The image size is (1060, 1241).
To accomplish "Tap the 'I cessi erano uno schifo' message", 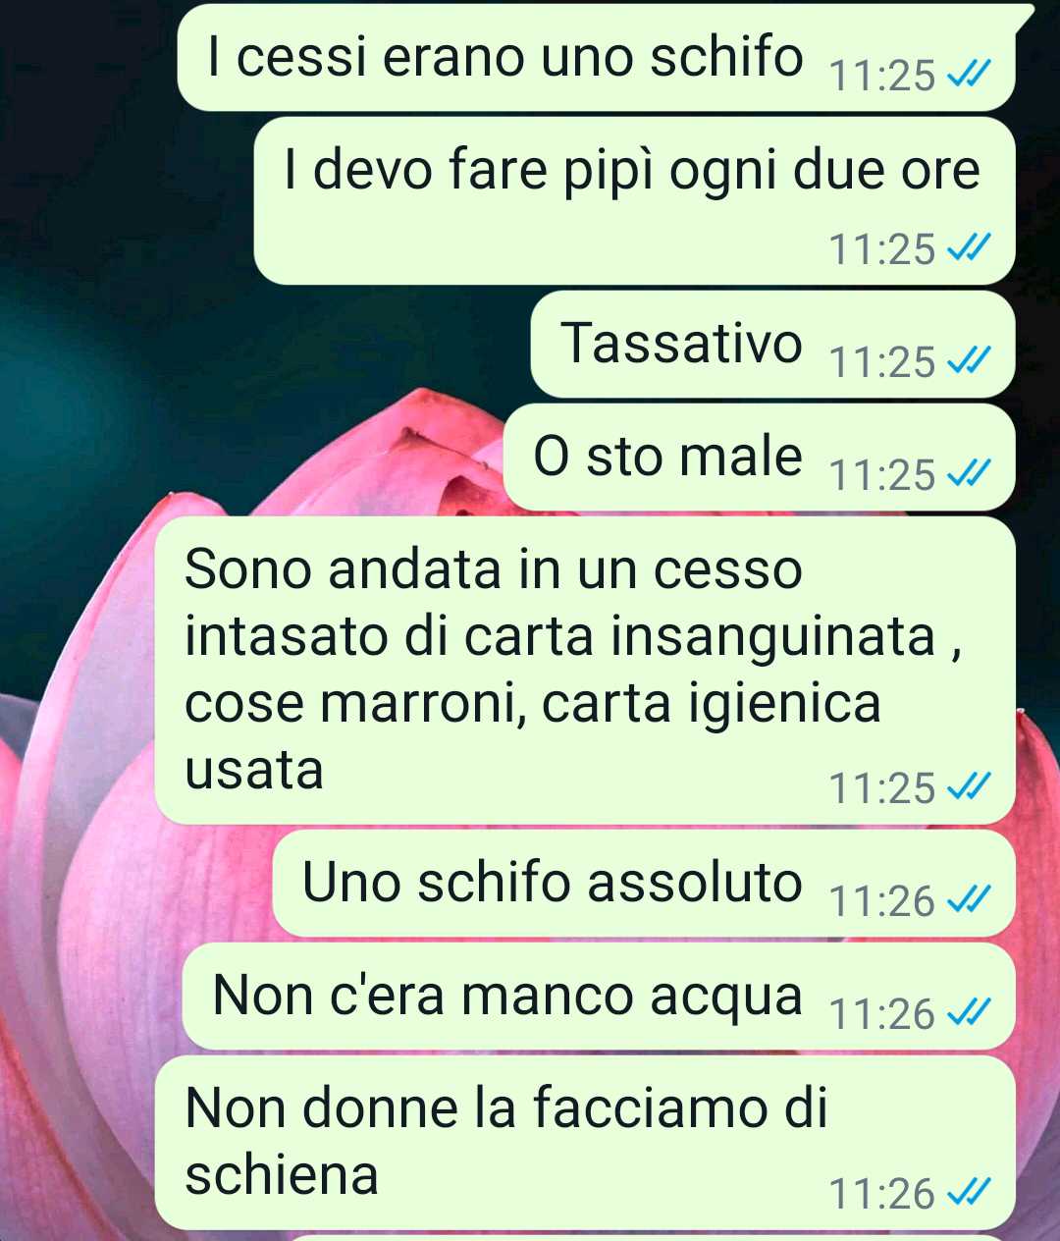I will click(x=596, y=58).
